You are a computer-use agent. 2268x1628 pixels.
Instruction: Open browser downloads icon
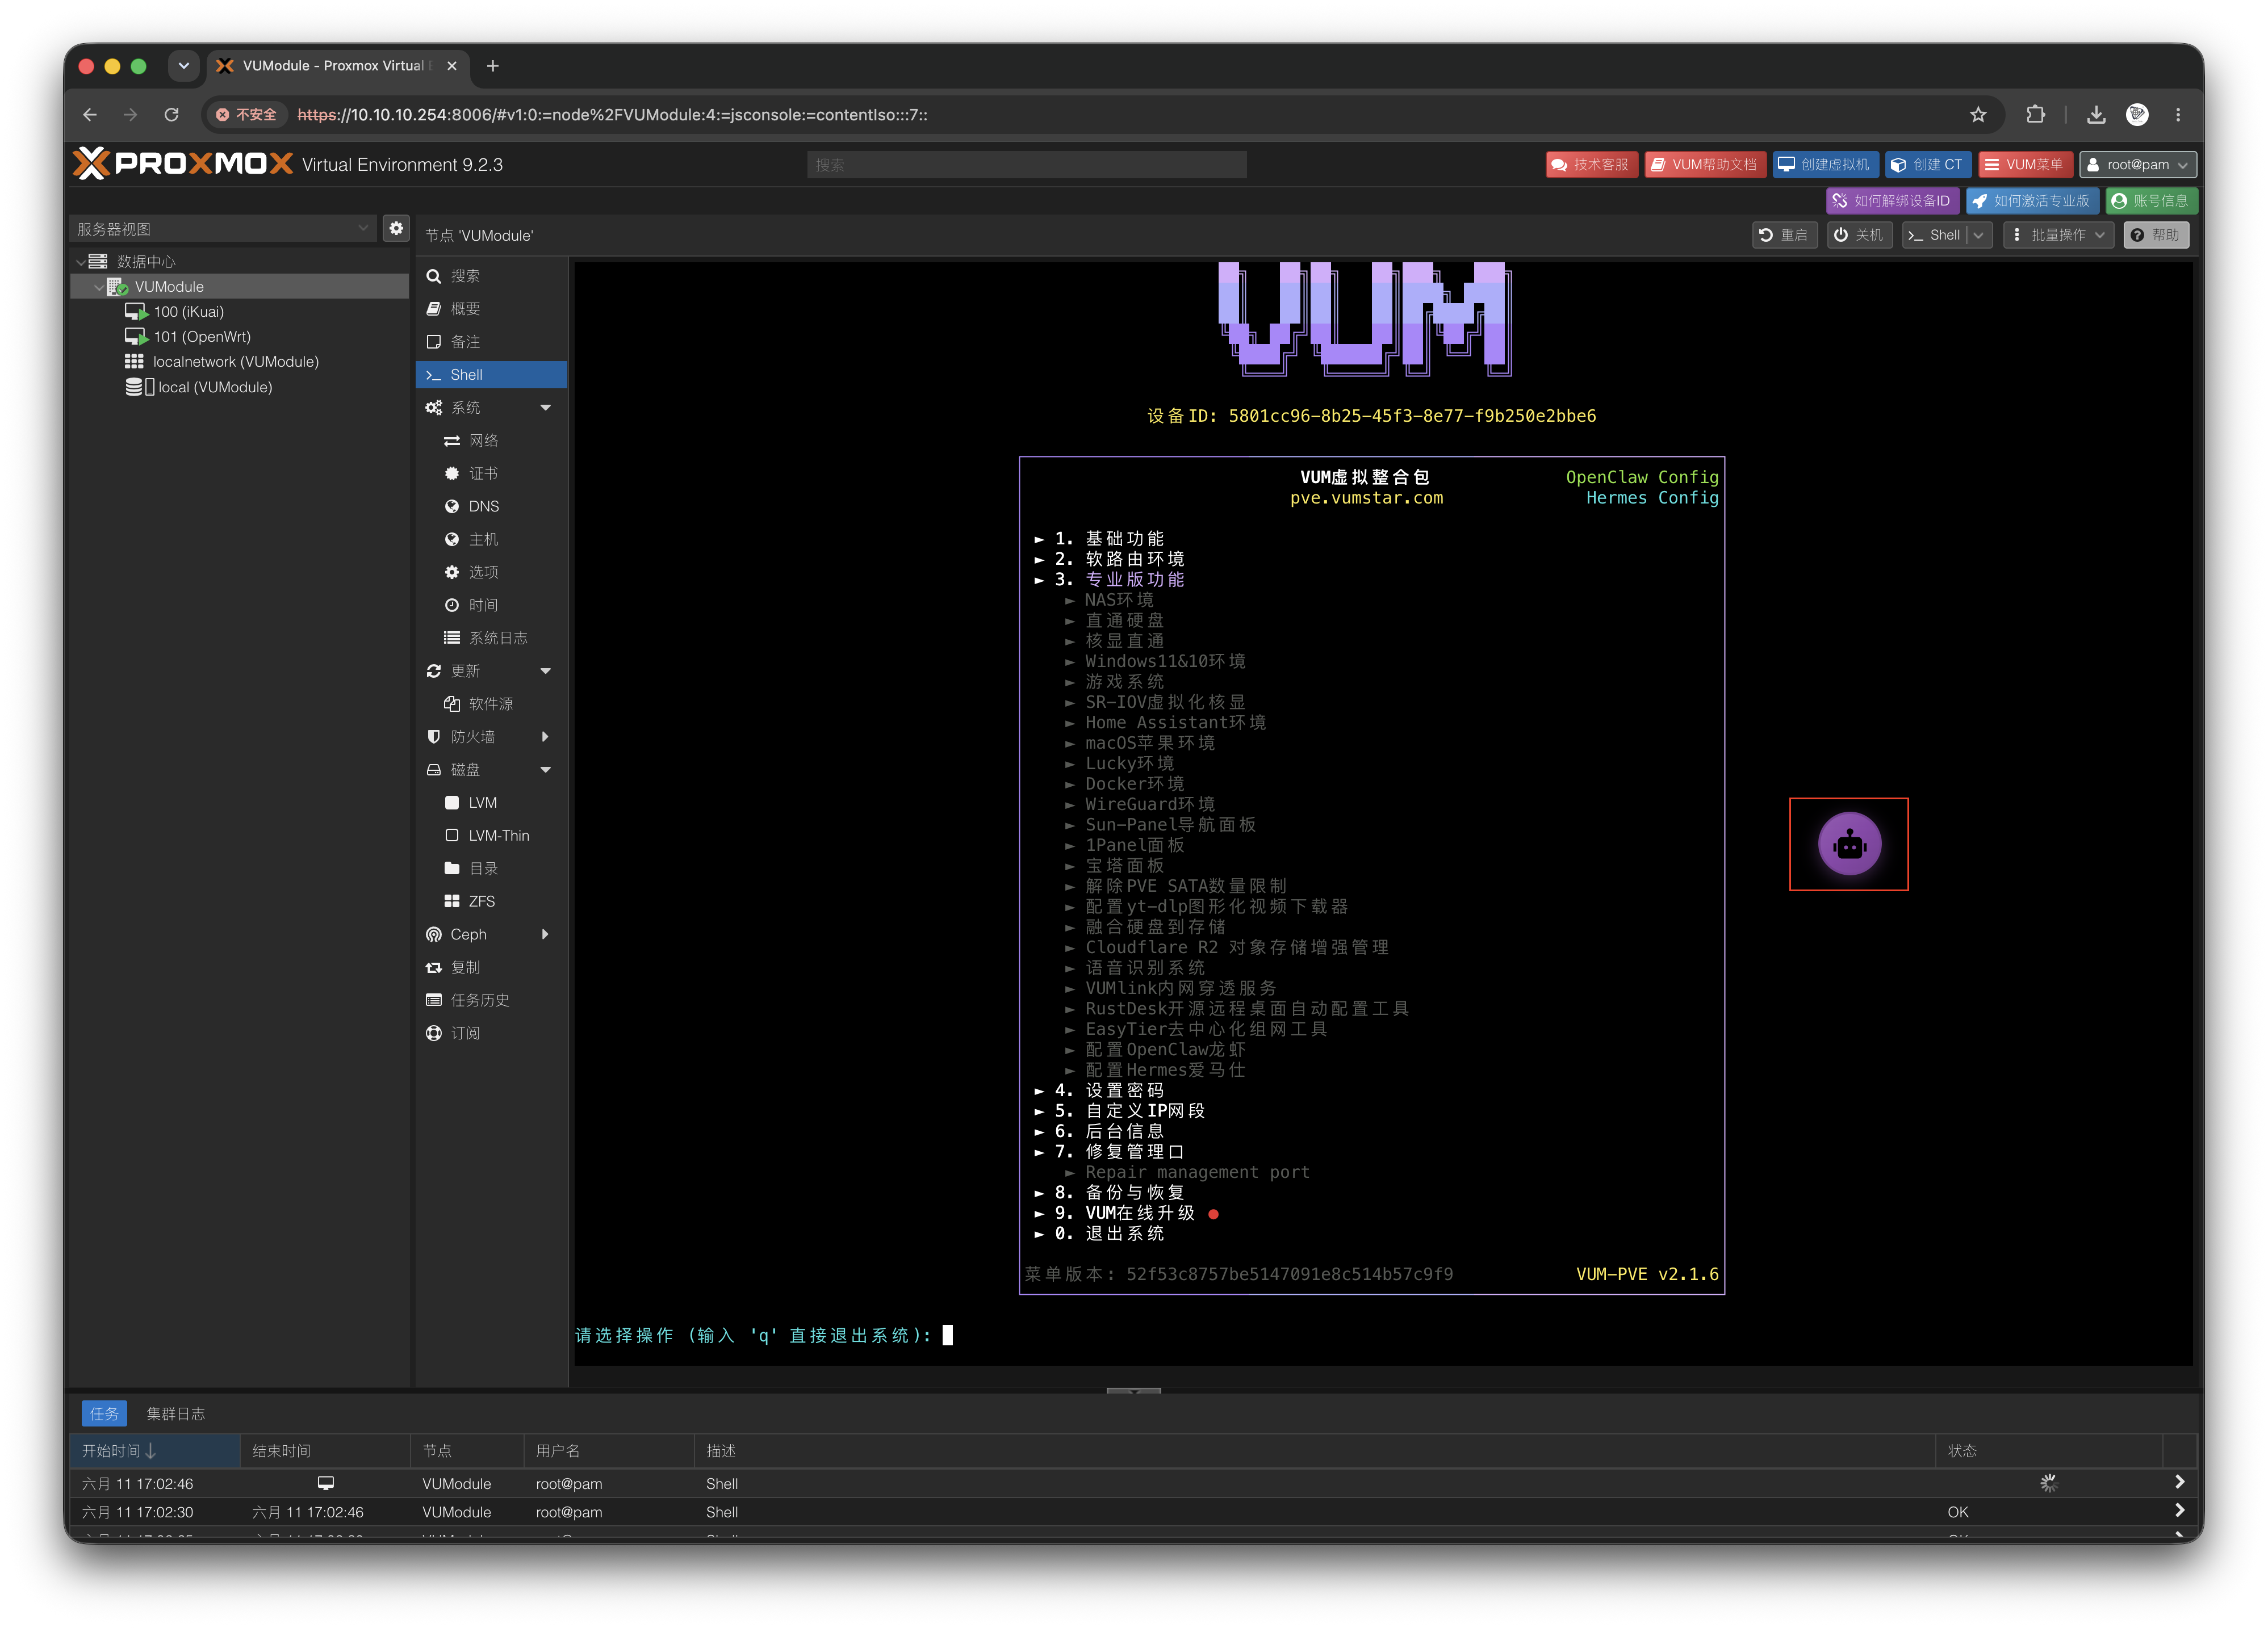click(x=2096, y=115)
